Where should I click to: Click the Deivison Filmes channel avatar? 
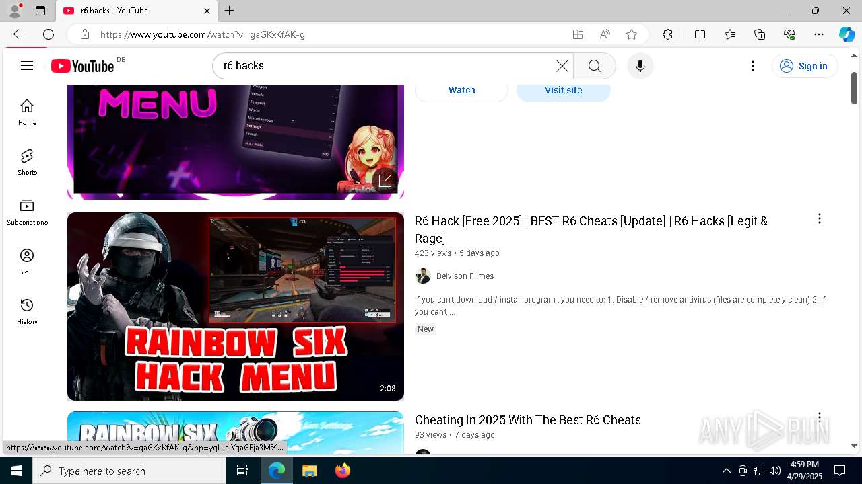coord(423,276)
